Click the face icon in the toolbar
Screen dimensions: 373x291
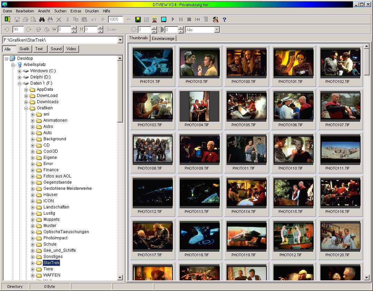pos(155,20)
